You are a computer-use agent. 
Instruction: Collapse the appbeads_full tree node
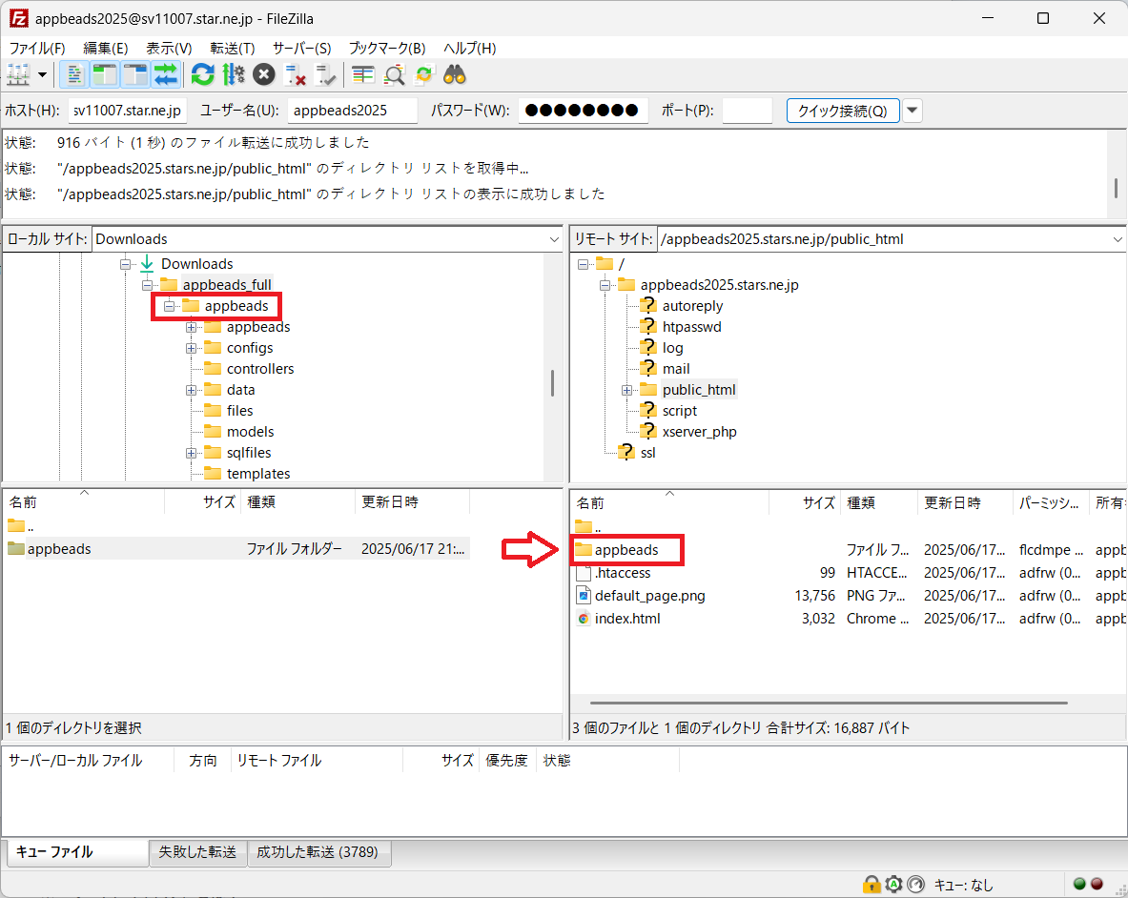148,285
